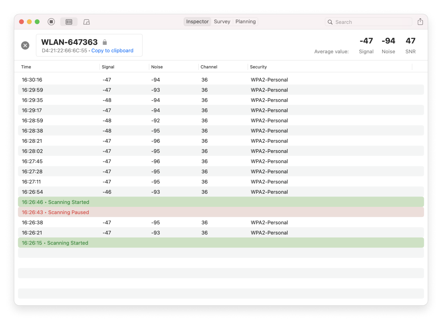The image size is (442, 321).
Task: Focus the Search field
Action: [x=369, y=22]
